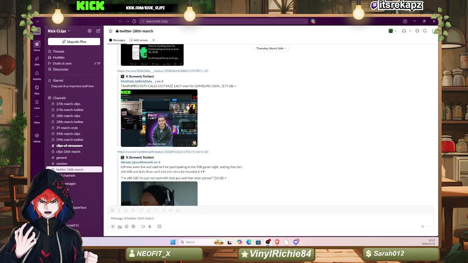Record an audio clip with microphone icon
468x263 pixels.
(150, 226)
